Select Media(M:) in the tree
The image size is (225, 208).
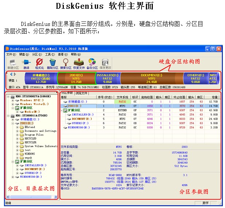(32, 112)
